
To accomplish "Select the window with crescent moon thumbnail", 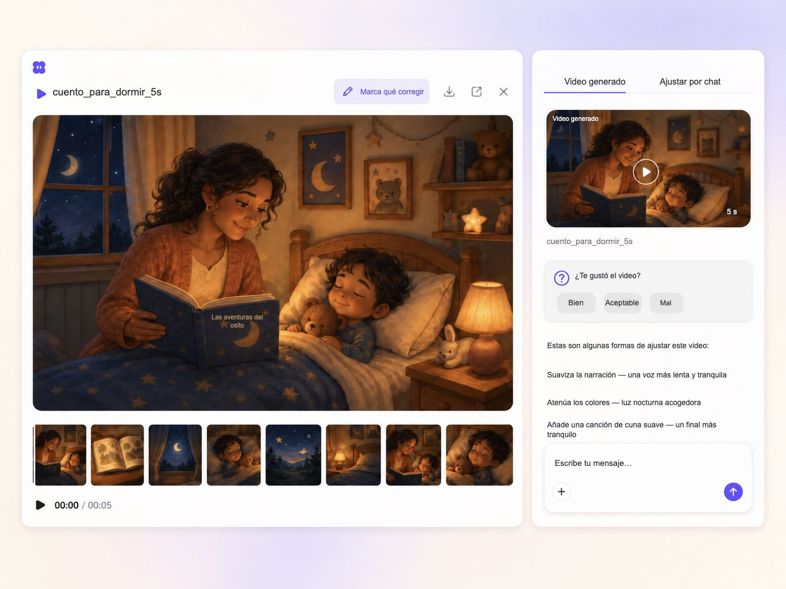I will pos(175,455).
